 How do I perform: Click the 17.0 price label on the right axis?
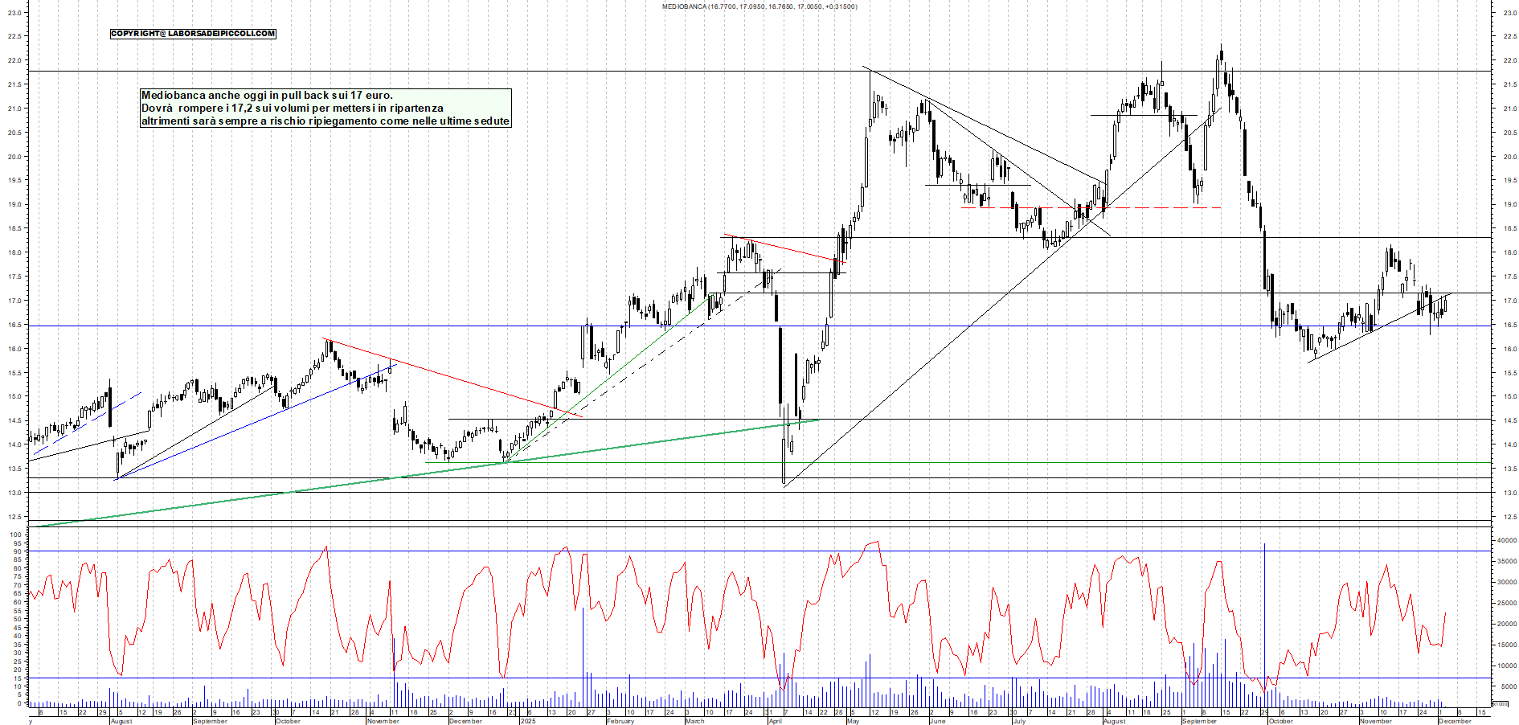pos(1509,301)
